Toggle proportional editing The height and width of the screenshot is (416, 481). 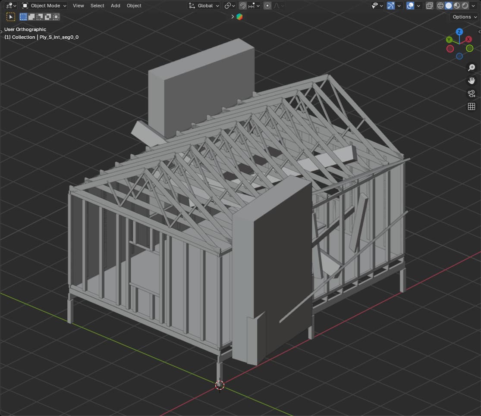[x=267, y=6]
